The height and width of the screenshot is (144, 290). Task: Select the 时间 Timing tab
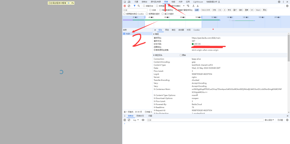click(189, 30)
